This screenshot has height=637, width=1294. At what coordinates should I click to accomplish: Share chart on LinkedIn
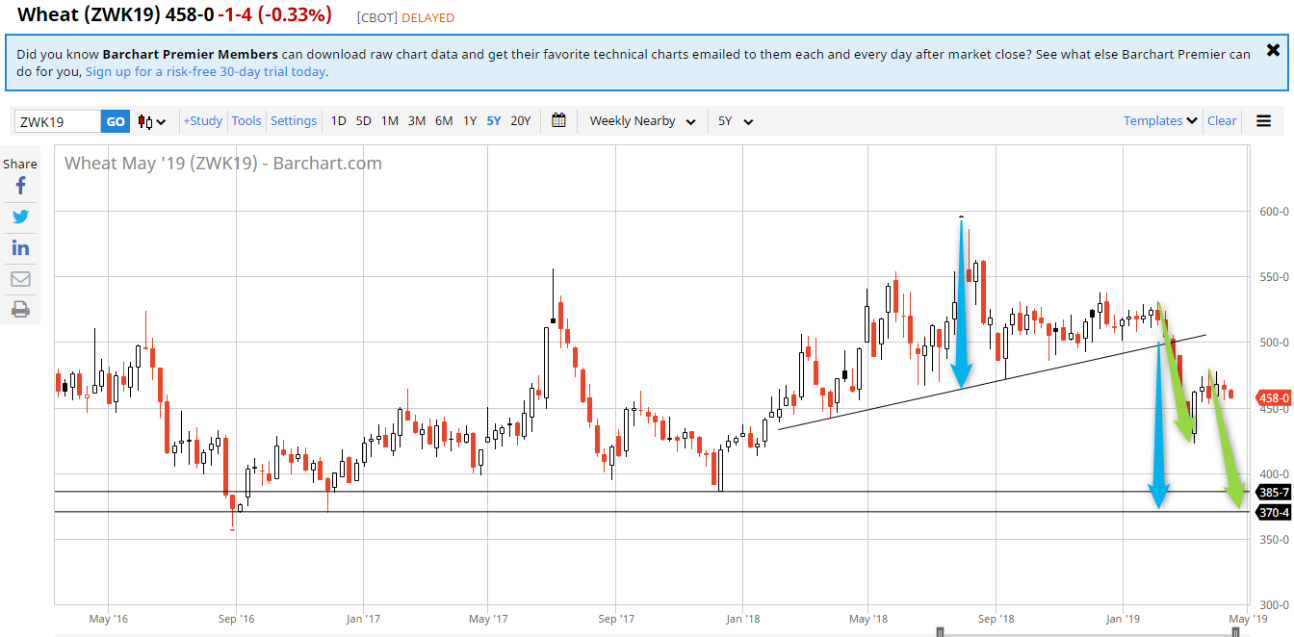(20, 248)
